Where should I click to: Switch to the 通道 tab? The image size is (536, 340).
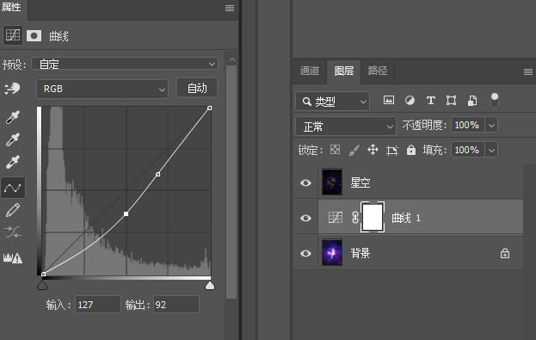click(x=310, y=71)
